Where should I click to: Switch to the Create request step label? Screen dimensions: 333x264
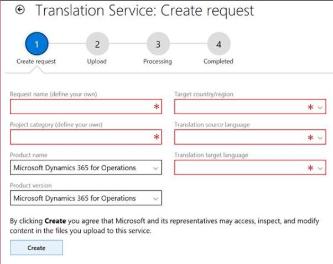(37, 62)
